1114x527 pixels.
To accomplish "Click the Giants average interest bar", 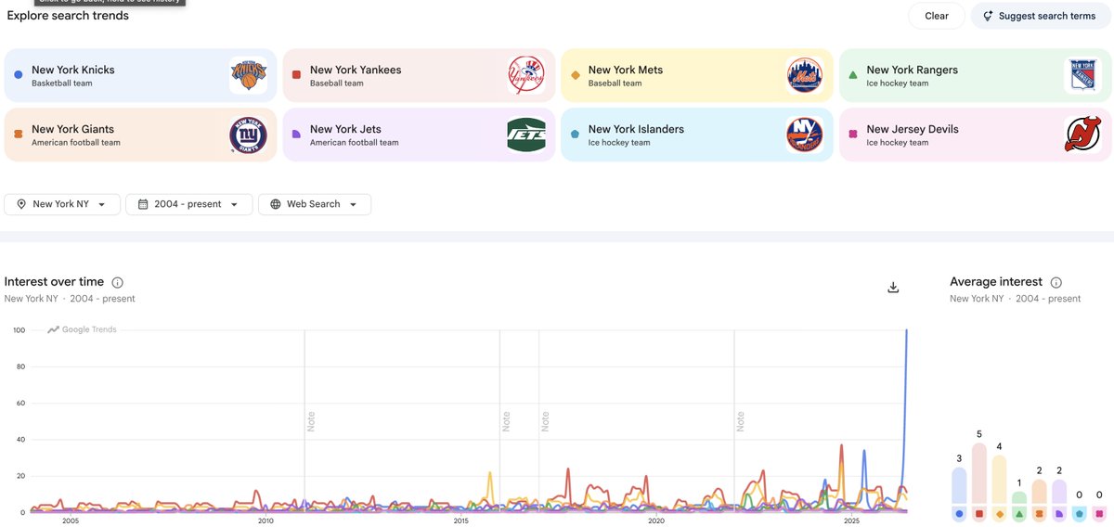I will coord(1040,492).
